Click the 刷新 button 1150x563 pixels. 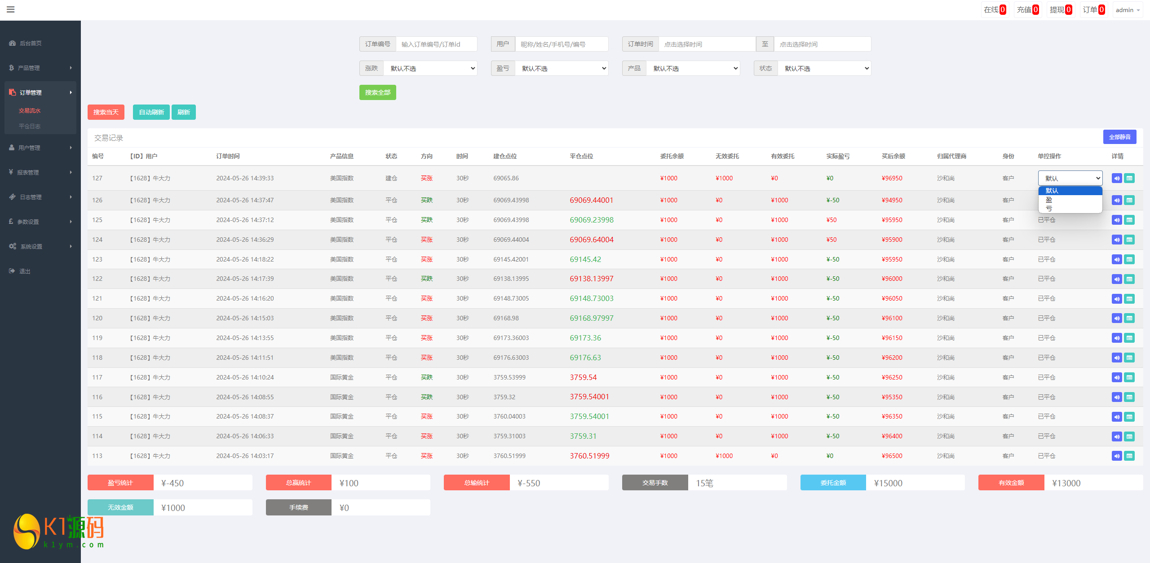click(184, 112)
